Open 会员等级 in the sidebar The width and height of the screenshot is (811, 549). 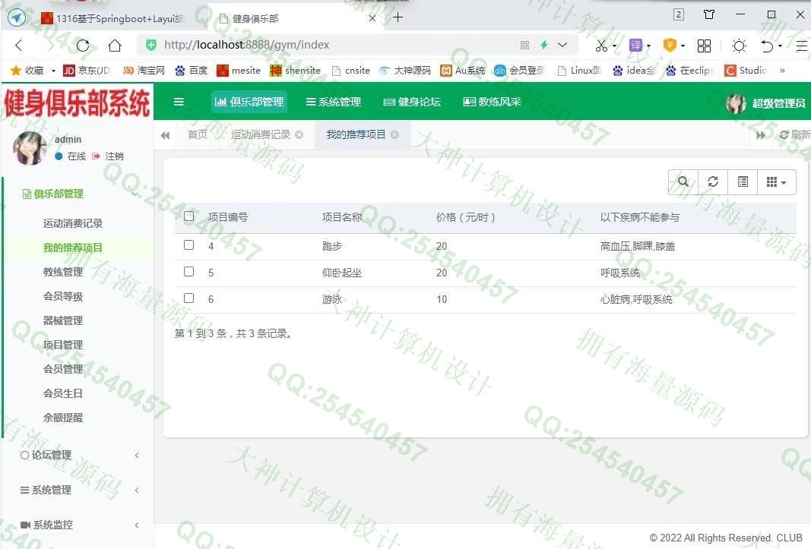(63, 296)
